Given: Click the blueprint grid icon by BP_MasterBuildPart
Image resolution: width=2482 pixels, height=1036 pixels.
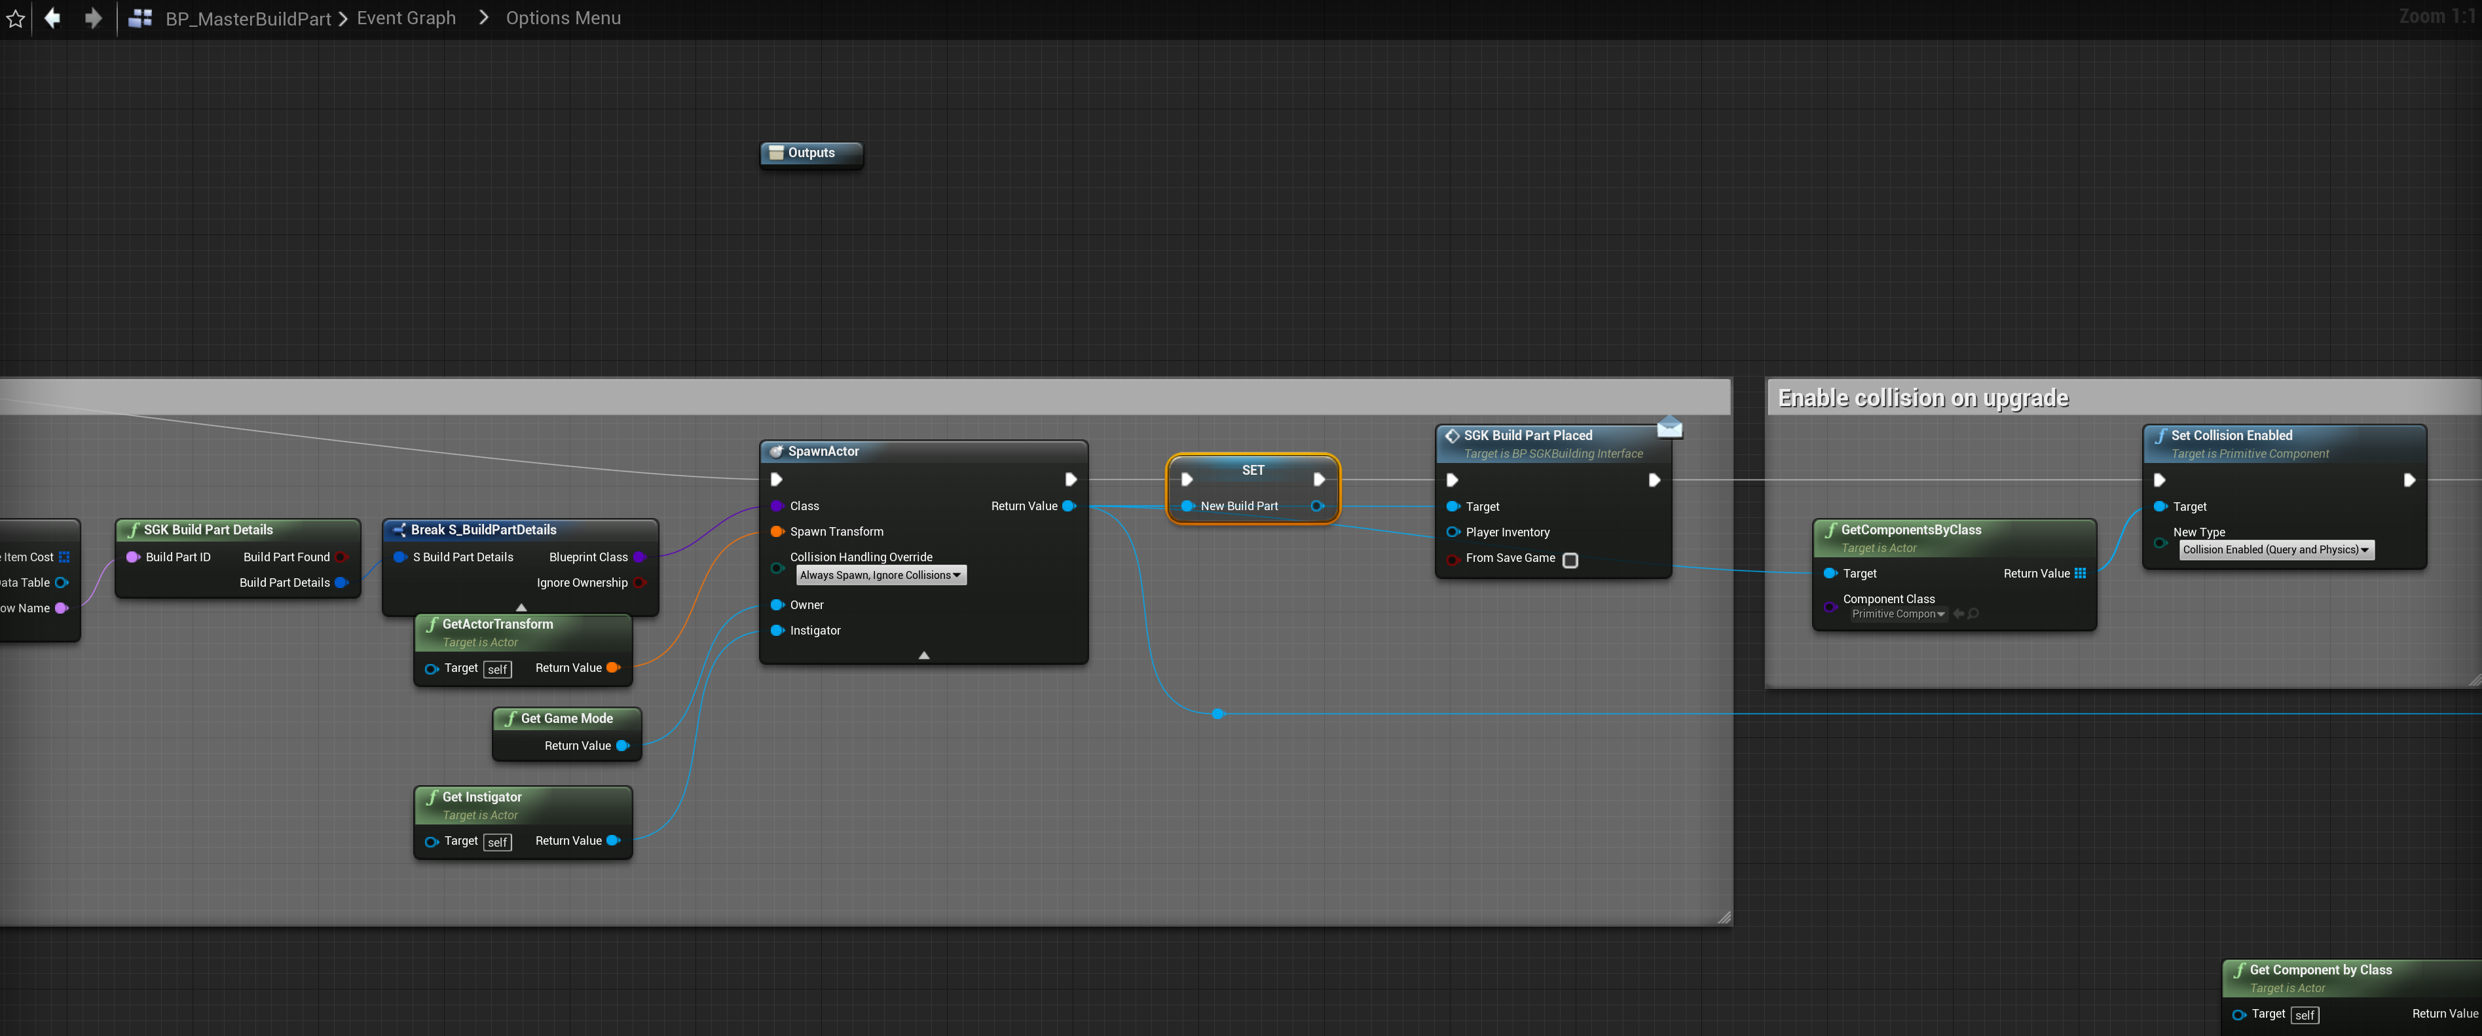Looking at the screenshot, I should pos(141,18).
